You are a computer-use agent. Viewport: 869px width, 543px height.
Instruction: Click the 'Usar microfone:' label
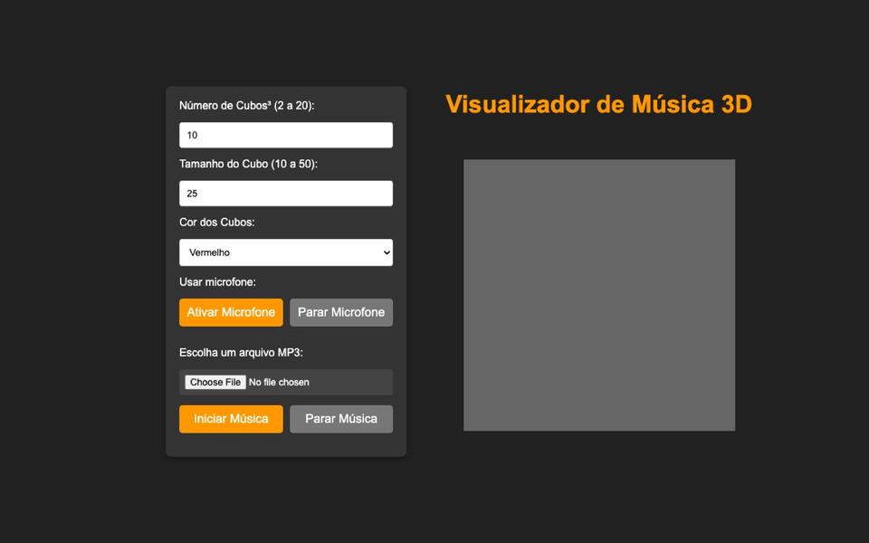coord(217,282)
